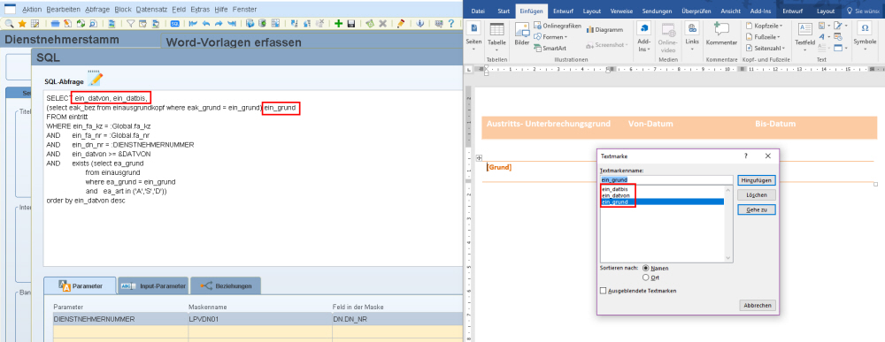Image resolution: width=885 pixels, height=342 pixels.
Task: Click the Gehe zu button
Action: click(757, 209)
